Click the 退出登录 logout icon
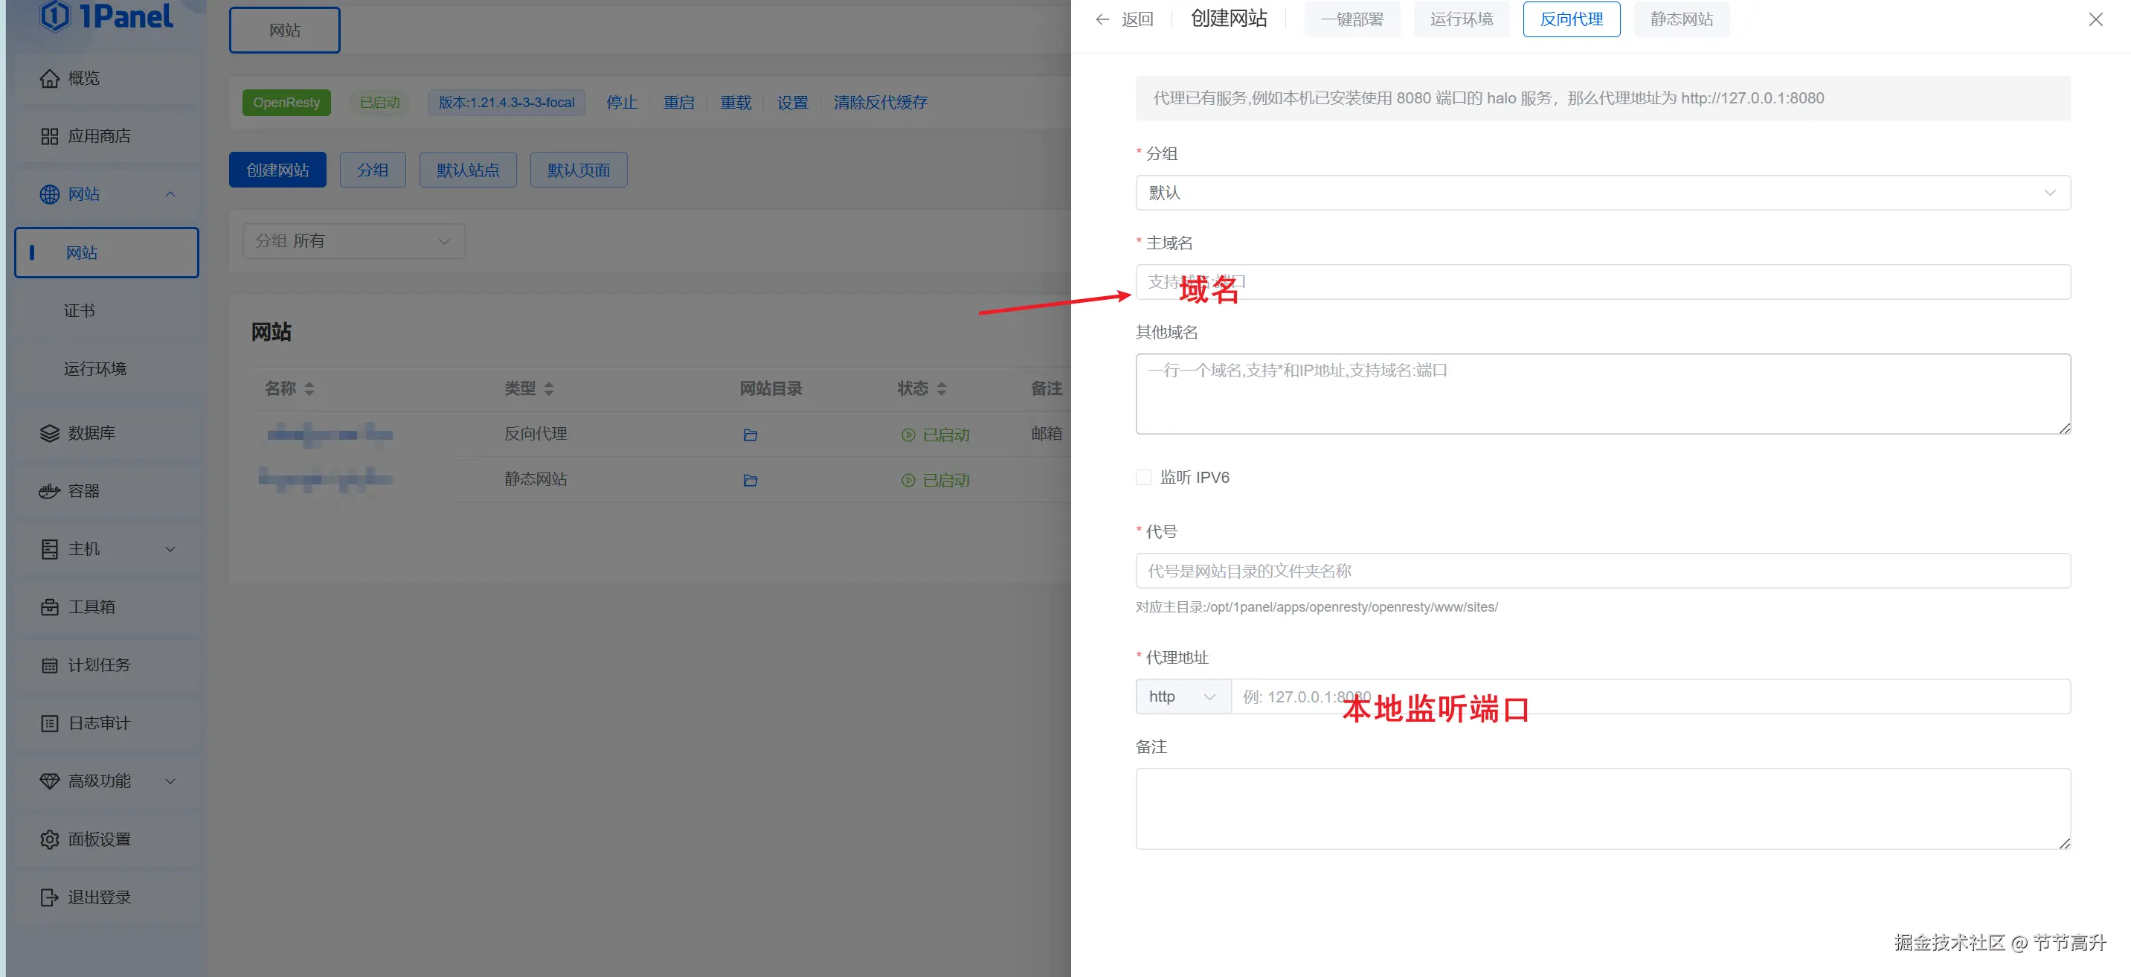The height and width of the screenshot is (977, 2131). tap(50, 897)
